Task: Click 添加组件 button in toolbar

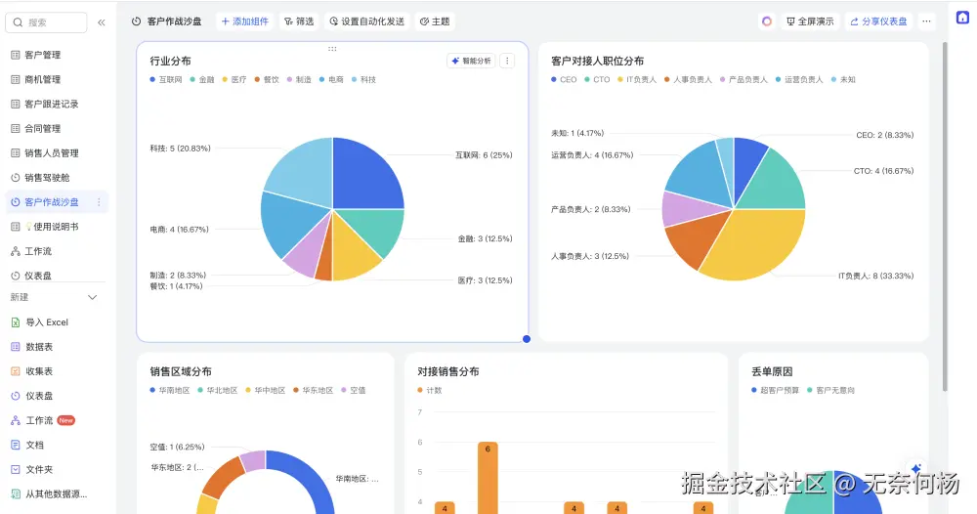Action: 245,21
